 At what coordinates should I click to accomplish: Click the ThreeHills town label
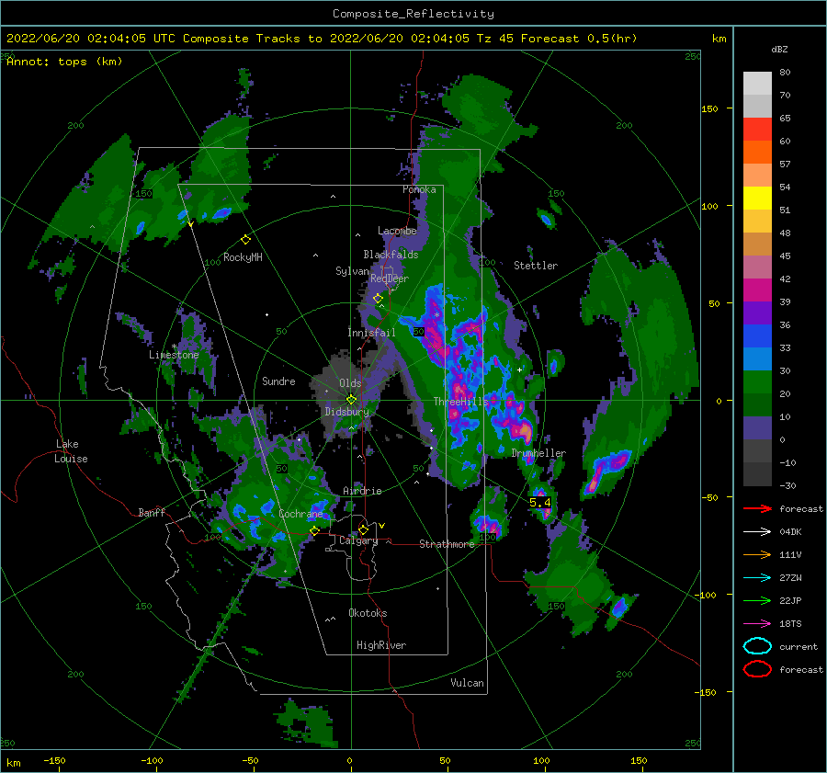tap(461, 402)
